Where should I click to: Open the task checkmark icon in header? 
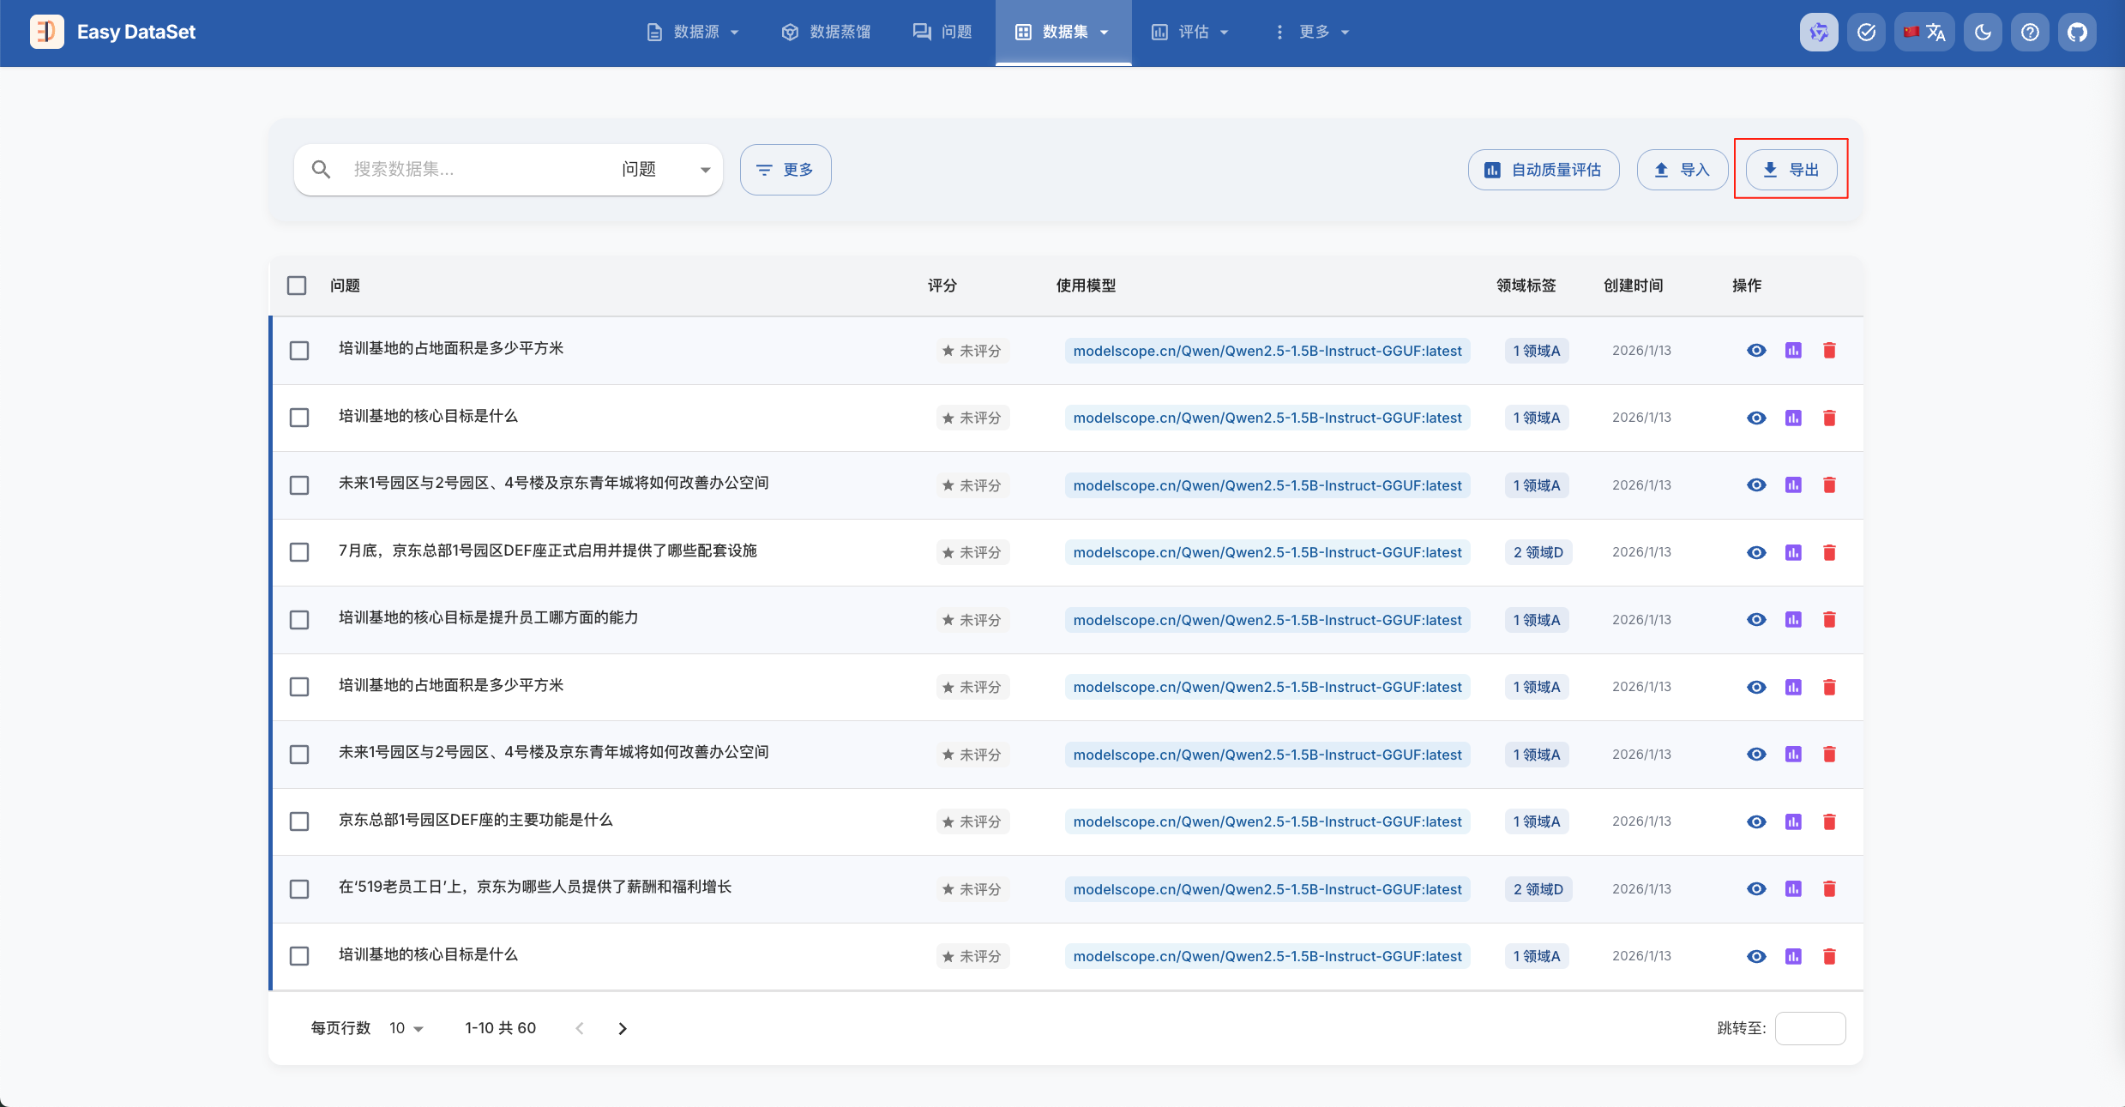pos(1866,33)
